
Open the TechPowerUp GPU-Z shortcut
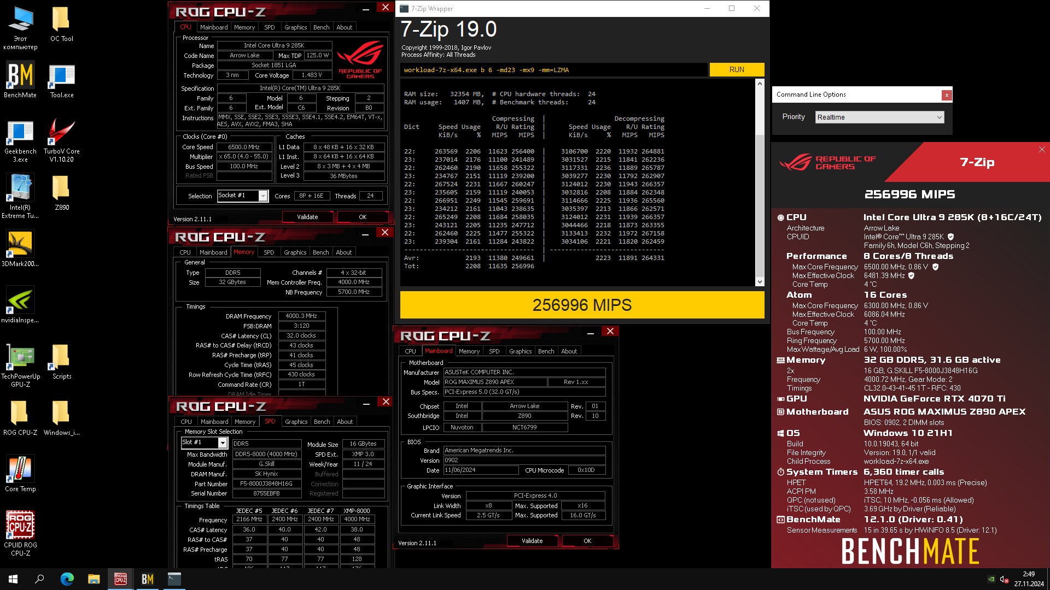[20, 366]
